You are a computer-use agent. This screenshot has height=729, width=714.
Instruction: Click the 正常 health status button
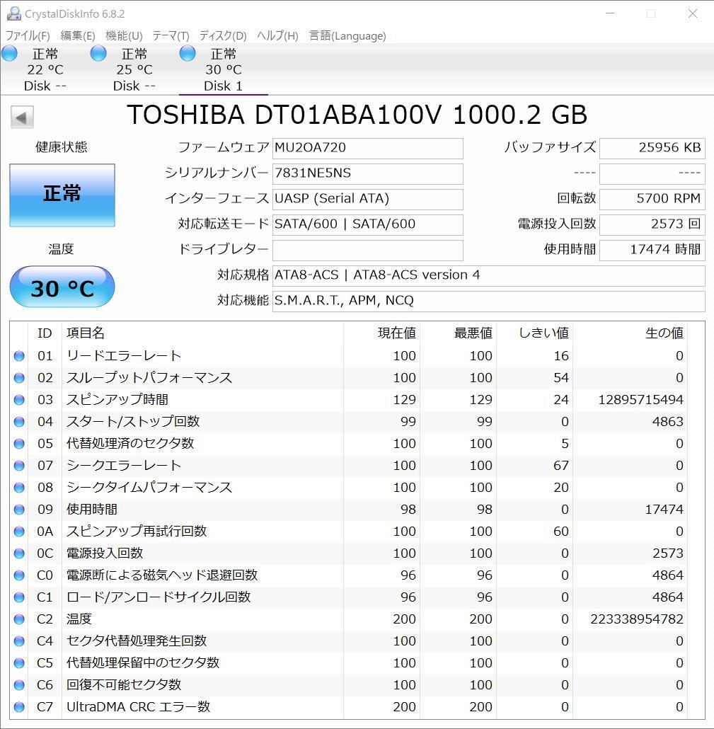pyautogui.click(x=62, y=195)
